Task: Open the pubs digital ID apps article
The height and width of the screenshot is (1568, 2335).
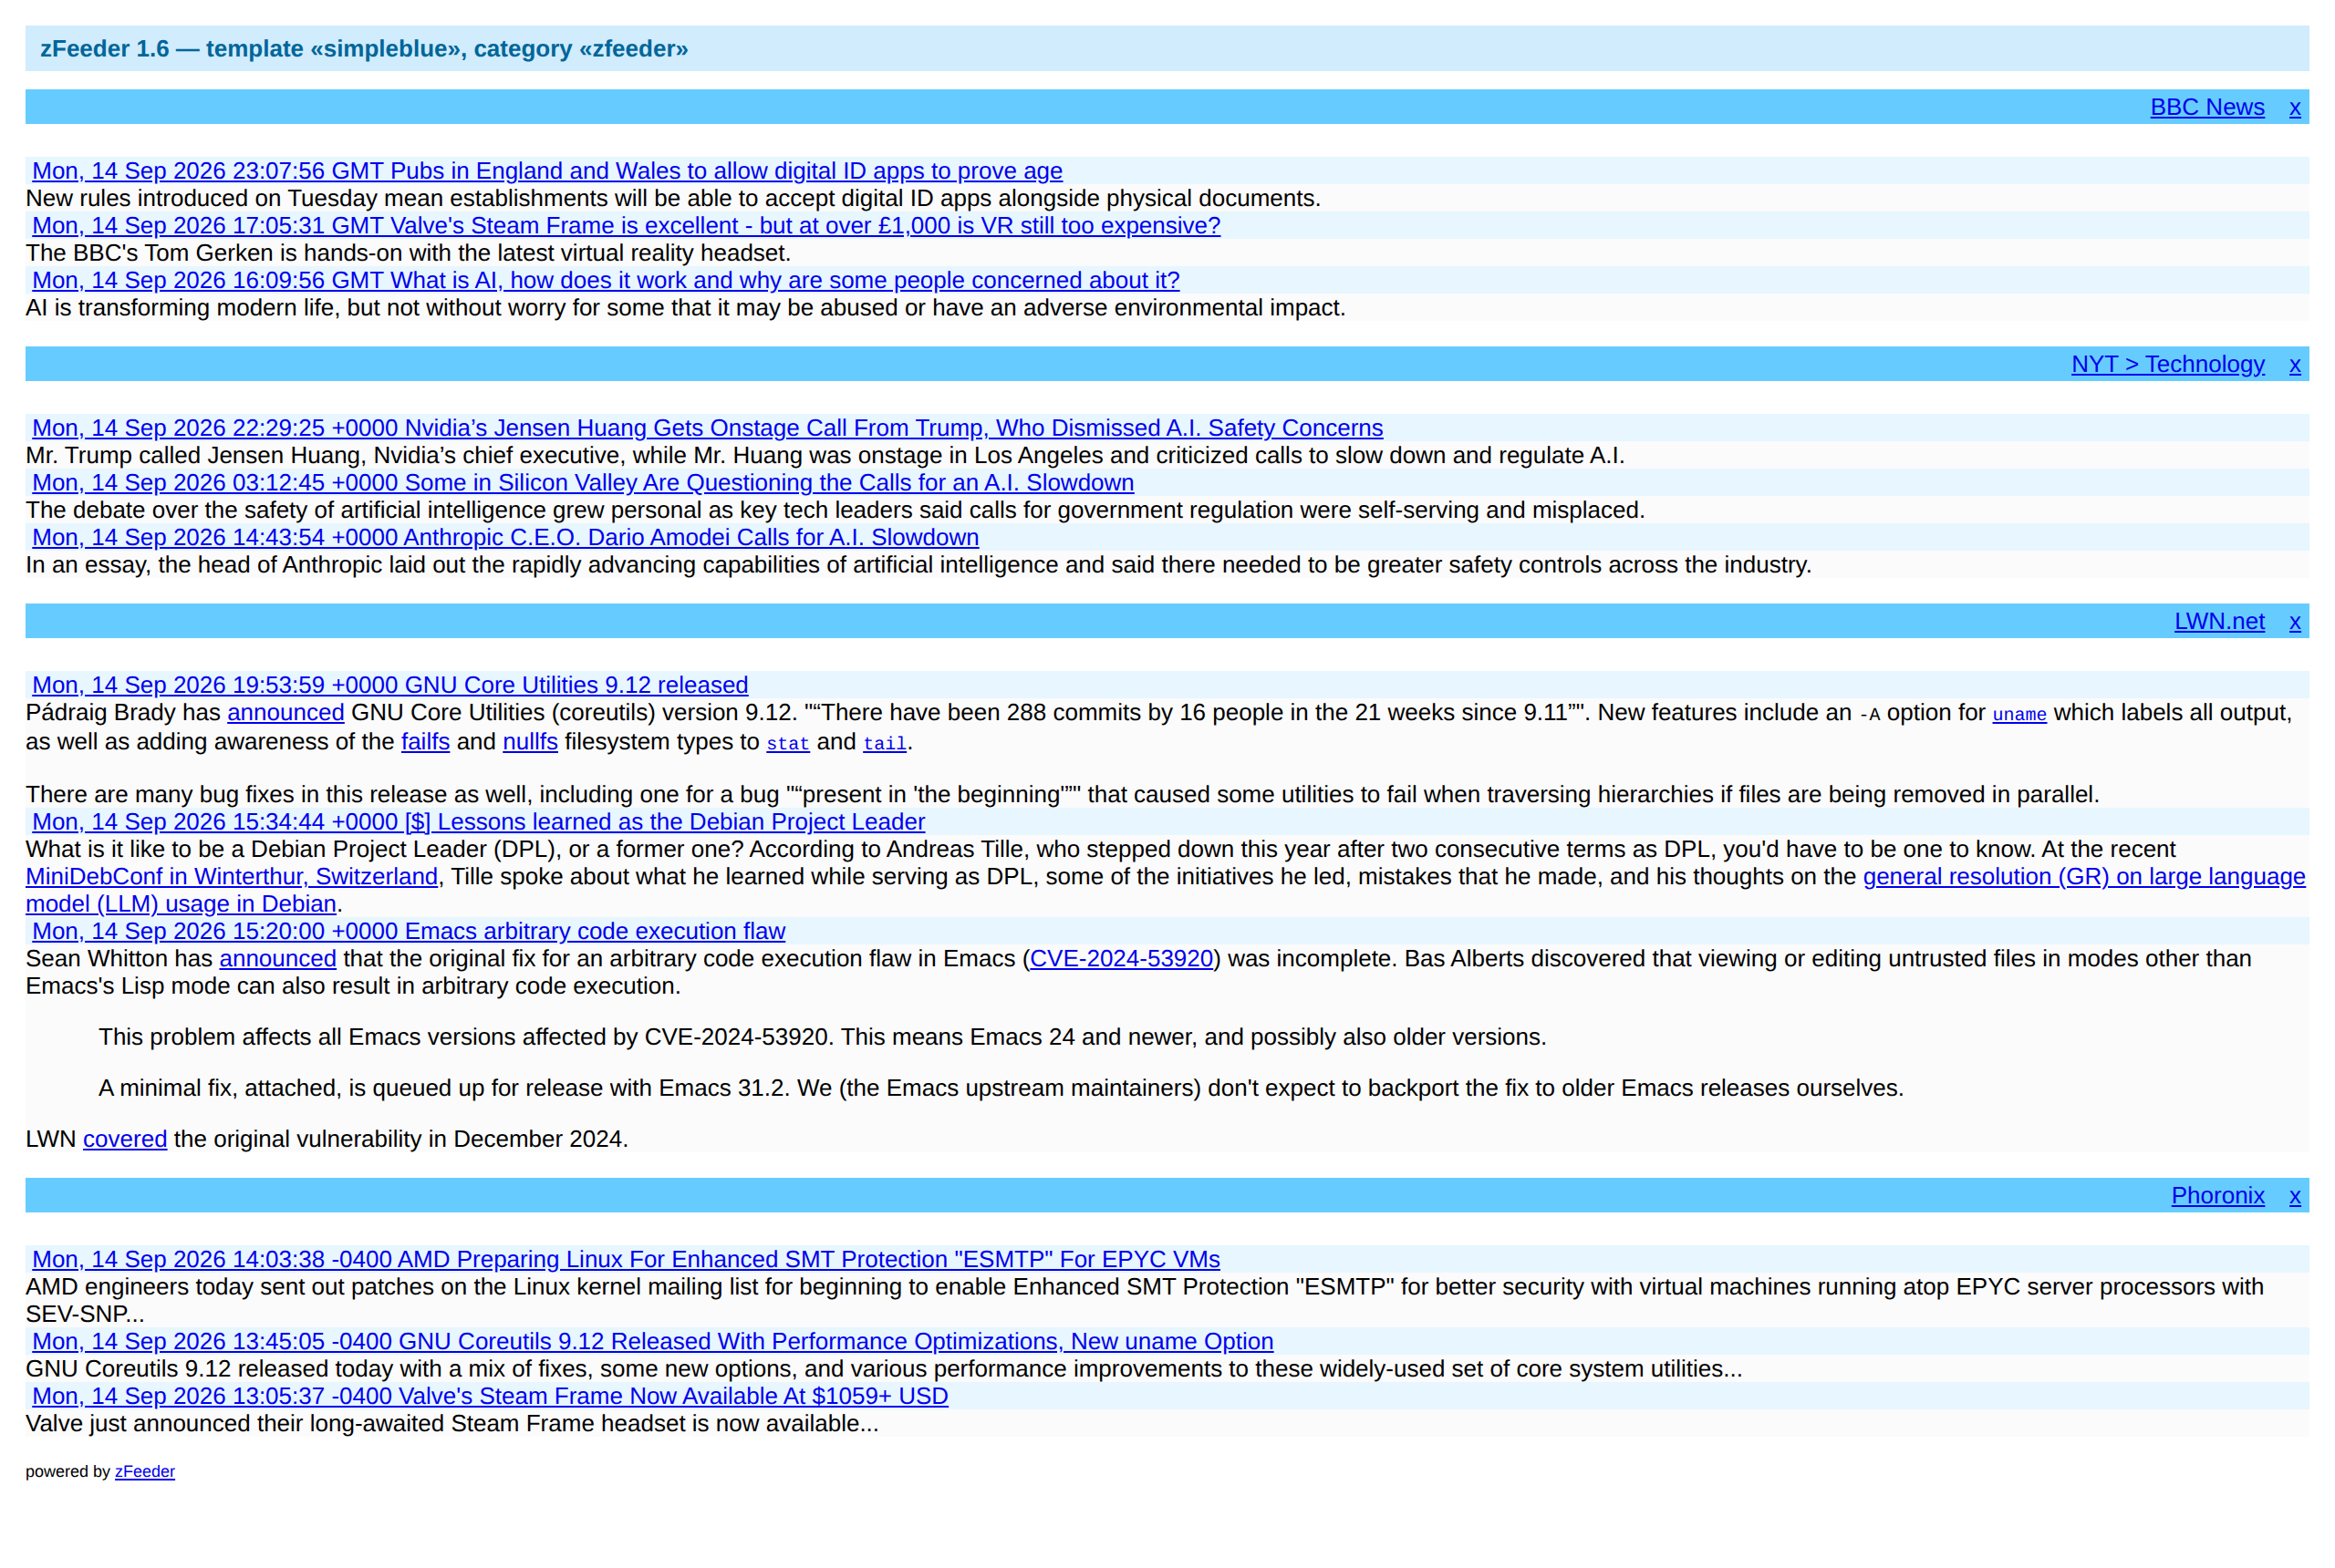Action: (547, 171)
